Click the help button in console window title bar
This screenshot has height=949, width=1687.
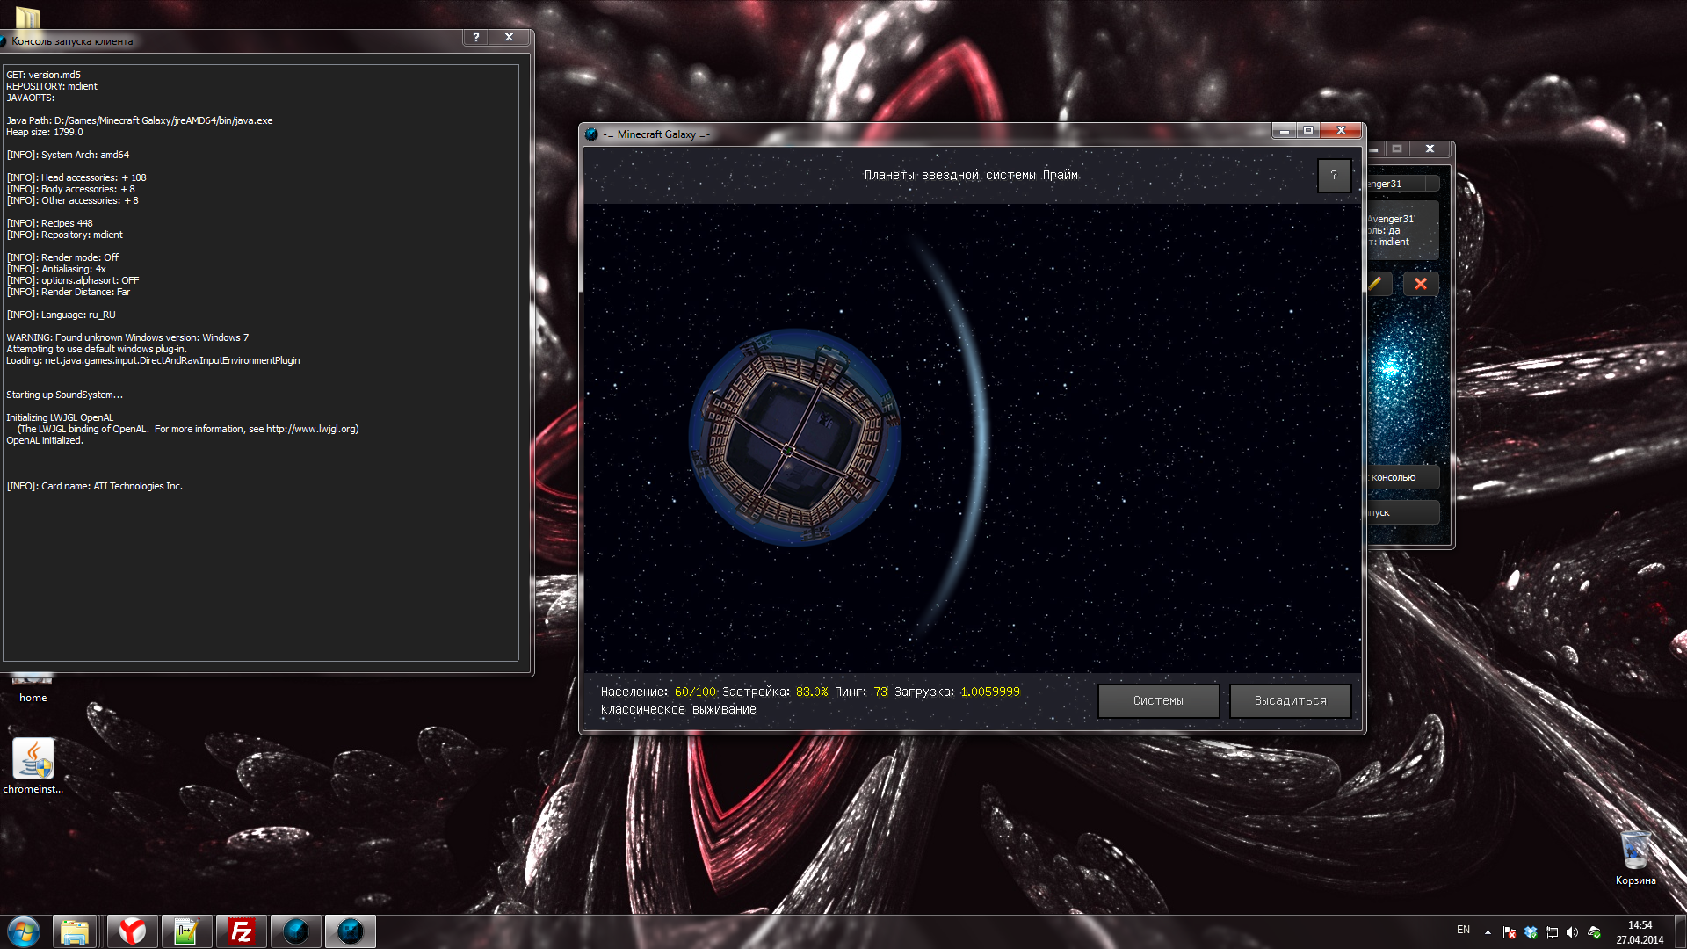tap(475, 37)
